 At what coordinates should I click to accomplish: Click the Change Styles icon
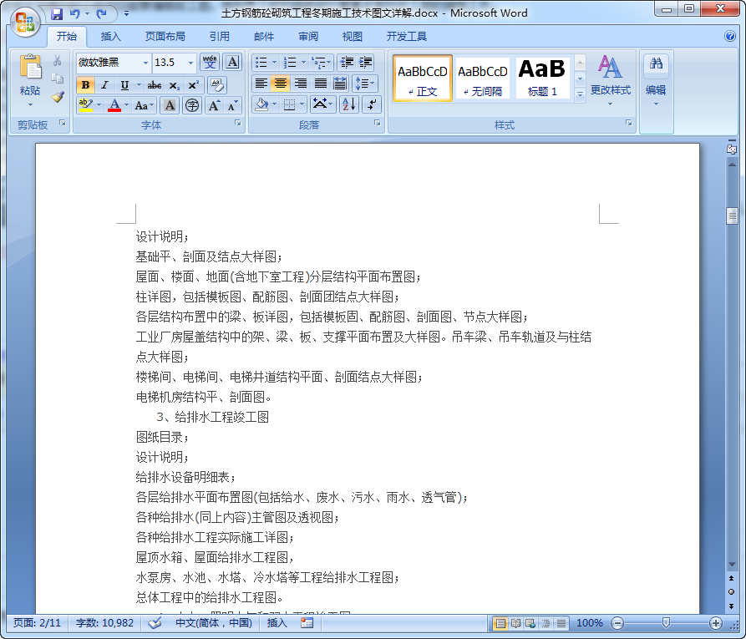click(610, 67)
